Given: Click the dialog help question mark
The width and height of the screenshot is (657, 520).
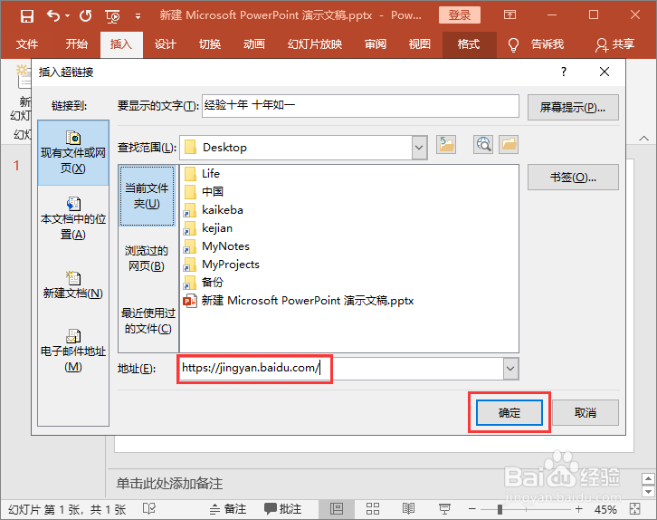Looking at the screenshot, I should (x=564, y=72).
